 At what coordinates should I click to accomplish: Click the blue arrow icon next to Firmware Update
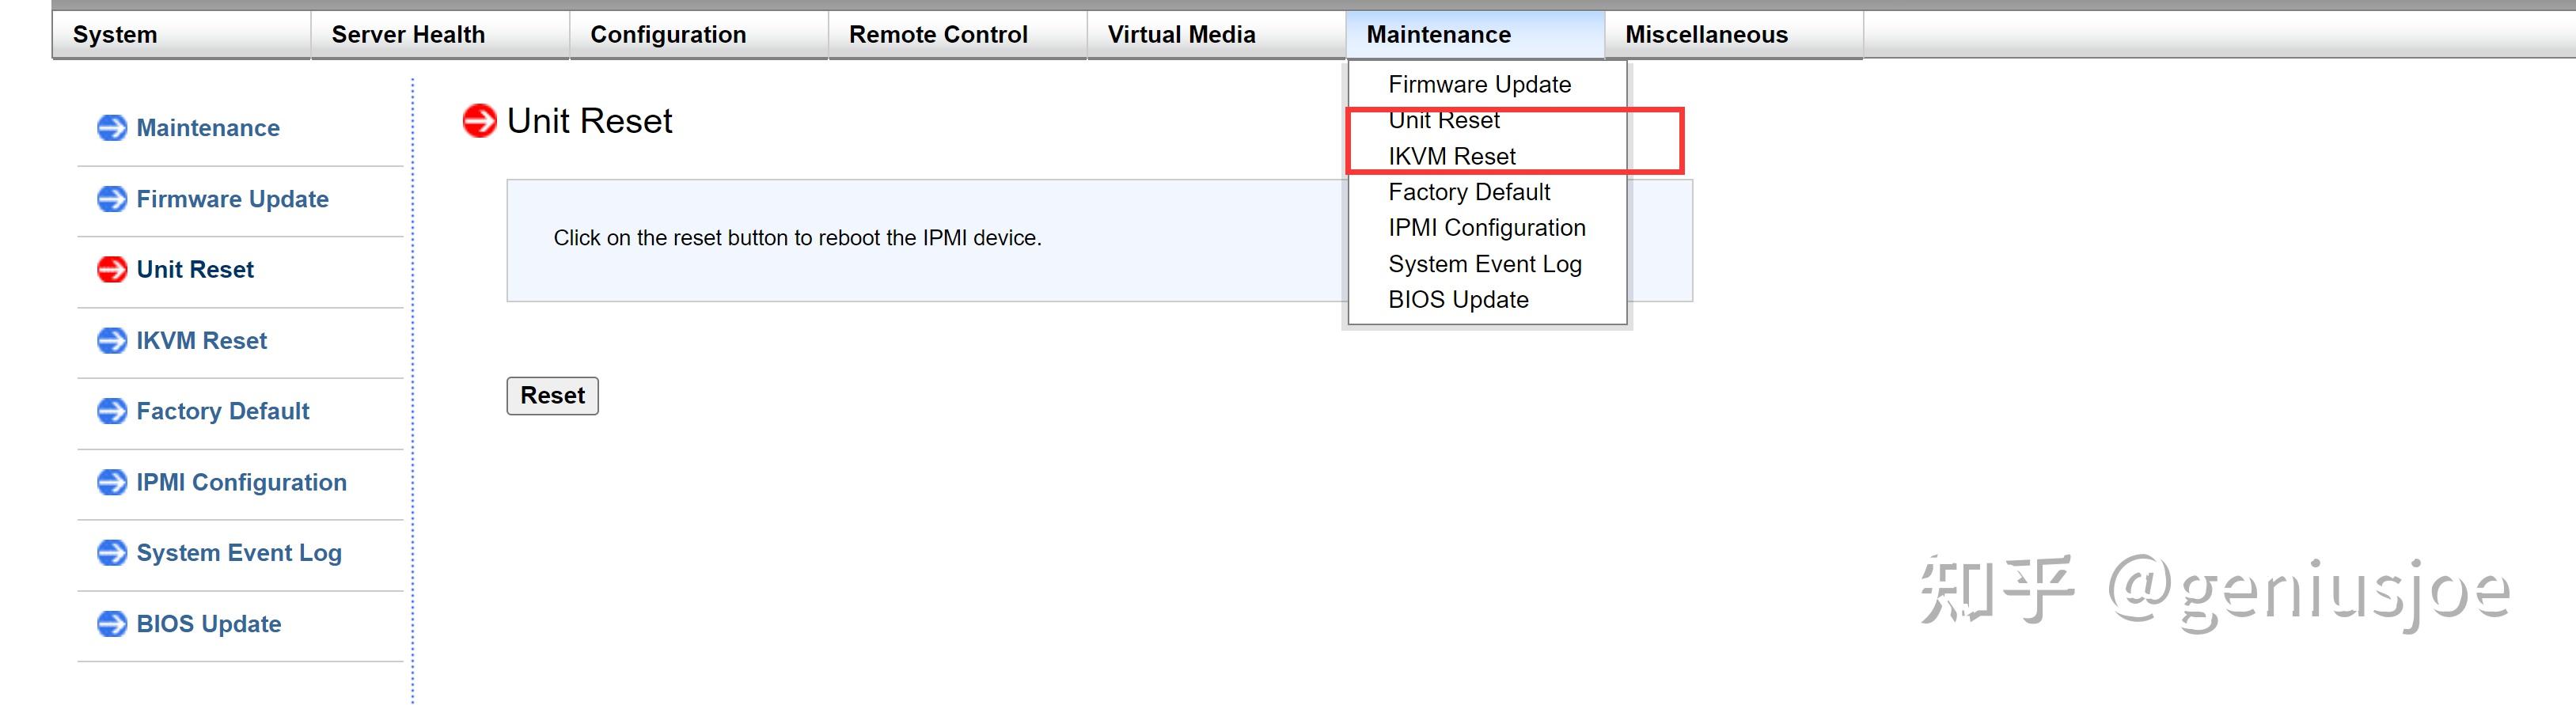(x=111, y=199)
